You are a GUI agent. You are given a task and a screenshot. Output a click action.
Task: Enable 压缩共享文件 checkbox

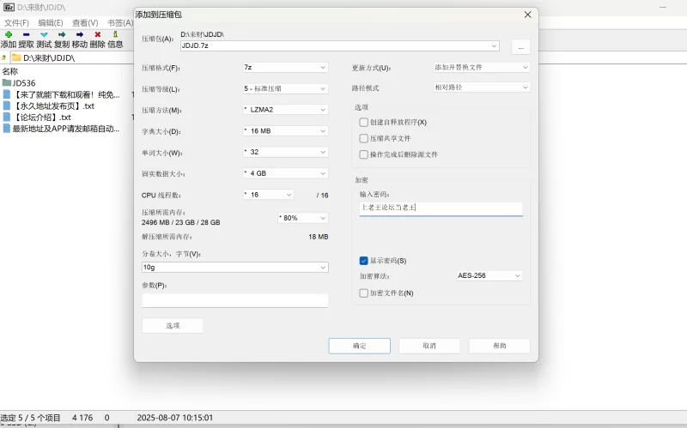(363, 138)
